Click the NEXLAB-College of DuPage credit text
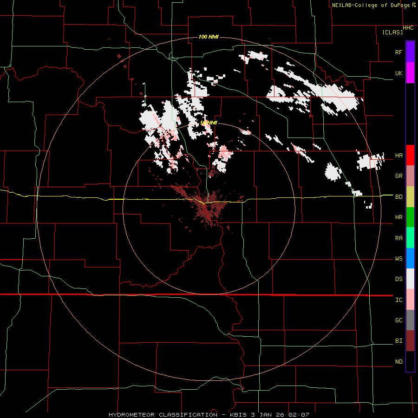 point(371,5)
